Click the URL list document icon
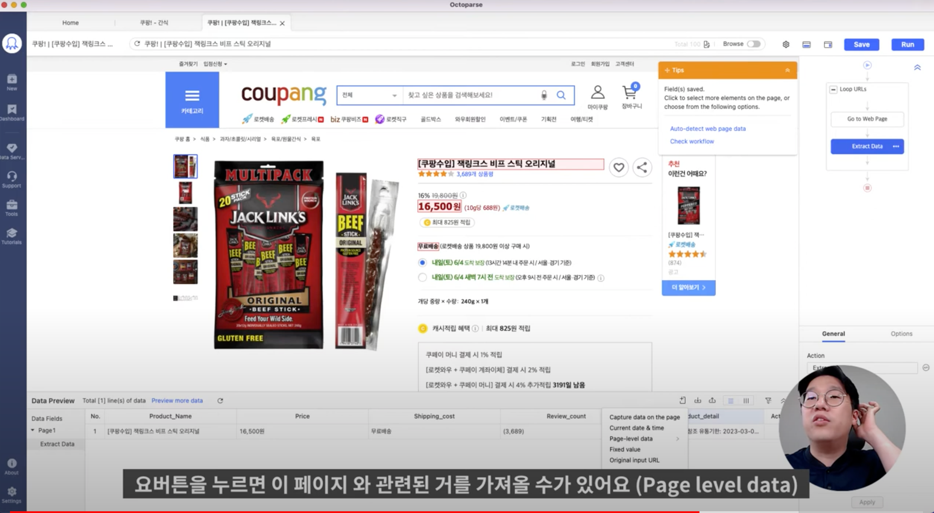Screen dimensions: 934x513 coord(706,44)
